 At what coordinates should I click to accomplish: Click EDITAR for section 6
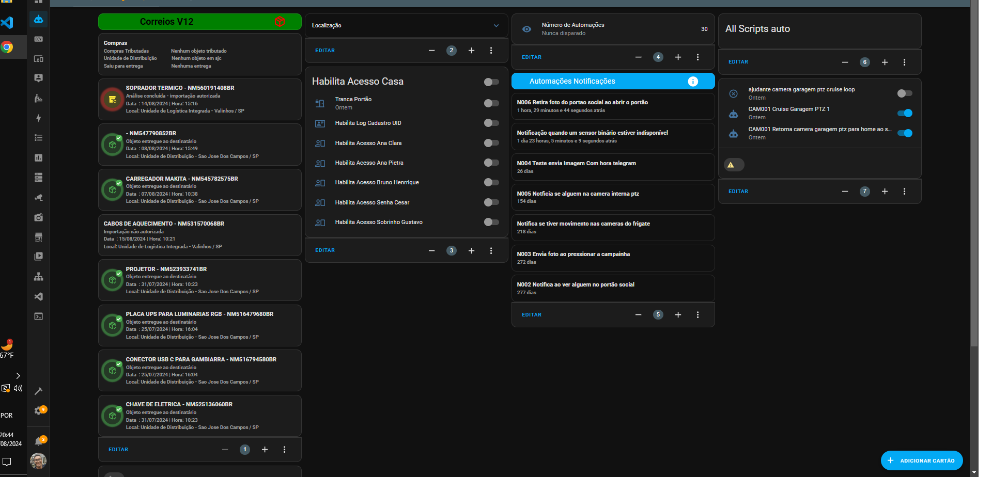click(738, 62)
